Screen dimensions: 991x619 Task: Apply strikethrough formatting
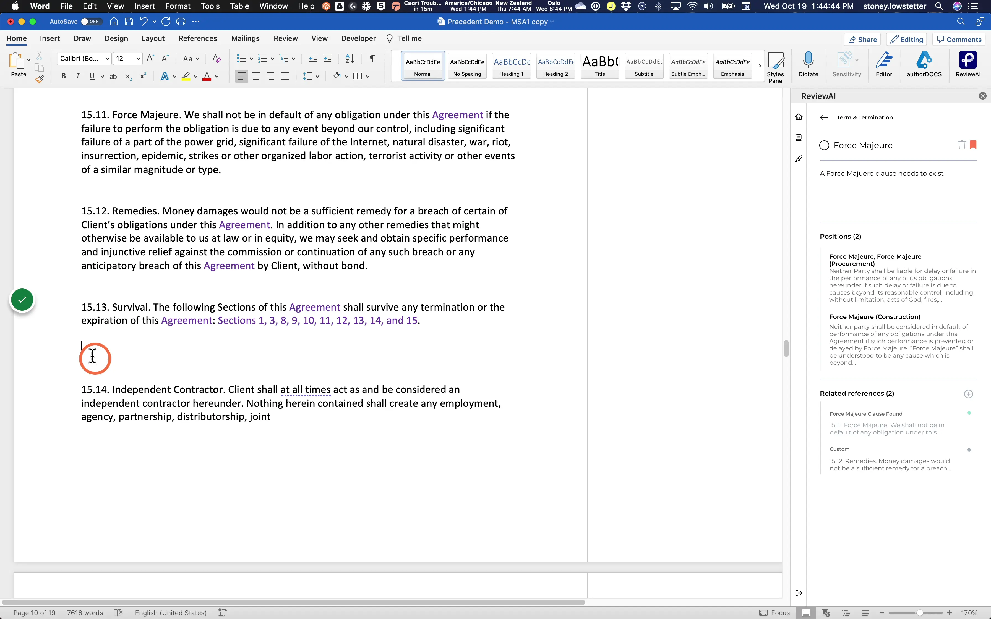113,76
